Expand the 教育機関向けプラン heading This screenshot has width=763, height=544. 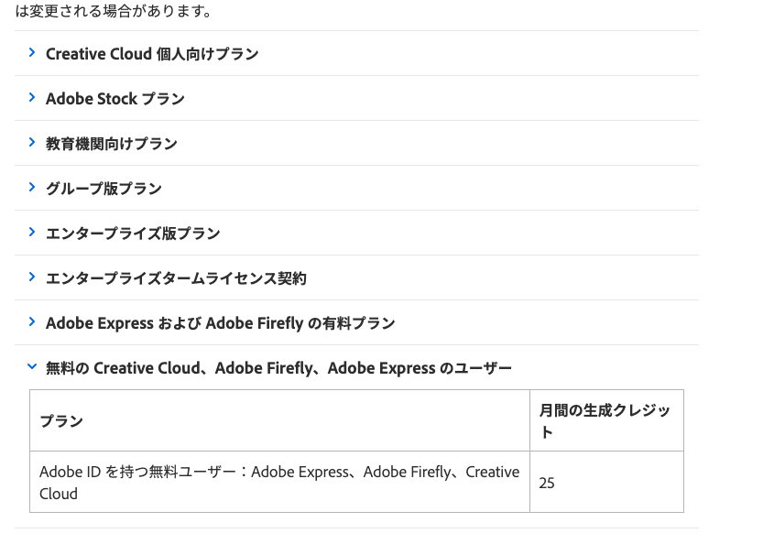pyautogui.click(x=112, y=144)
